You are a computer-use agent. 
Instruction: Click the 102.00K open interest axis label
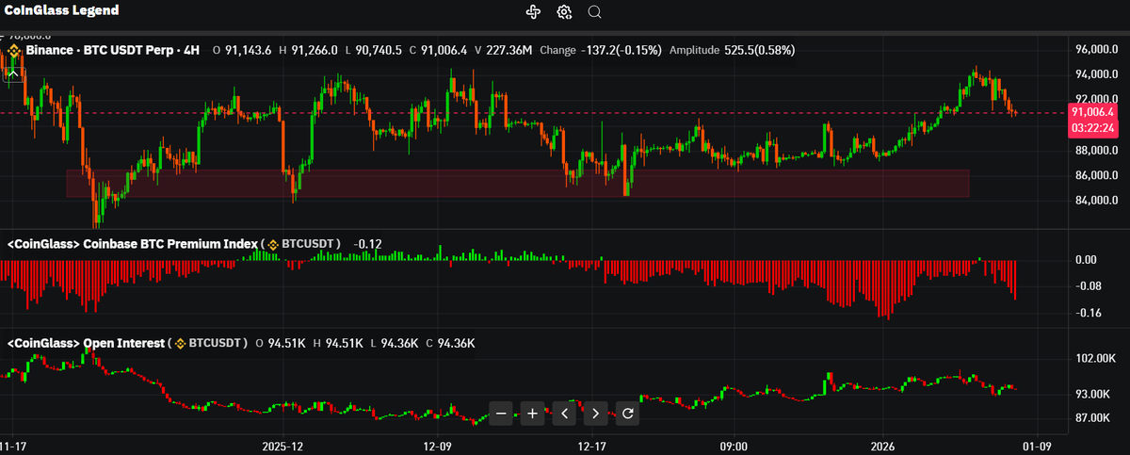[1095, 359]
